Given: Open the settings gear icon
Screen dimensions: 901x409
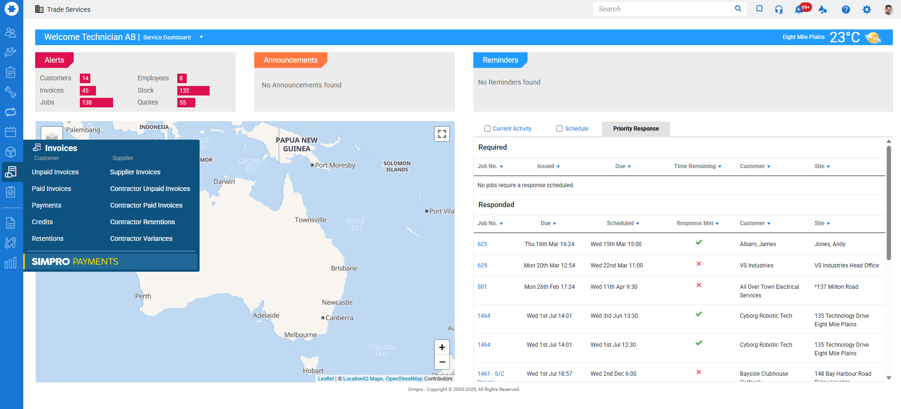Looking at the screenshot, I should 867,10.
